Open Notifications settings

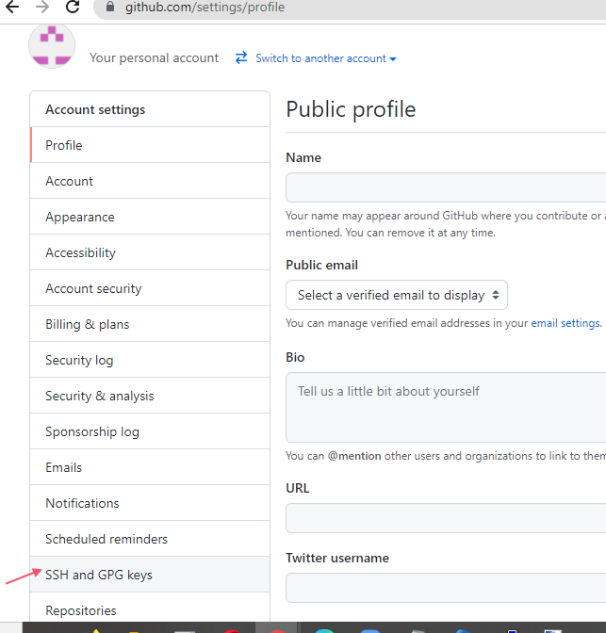point(150,503)
